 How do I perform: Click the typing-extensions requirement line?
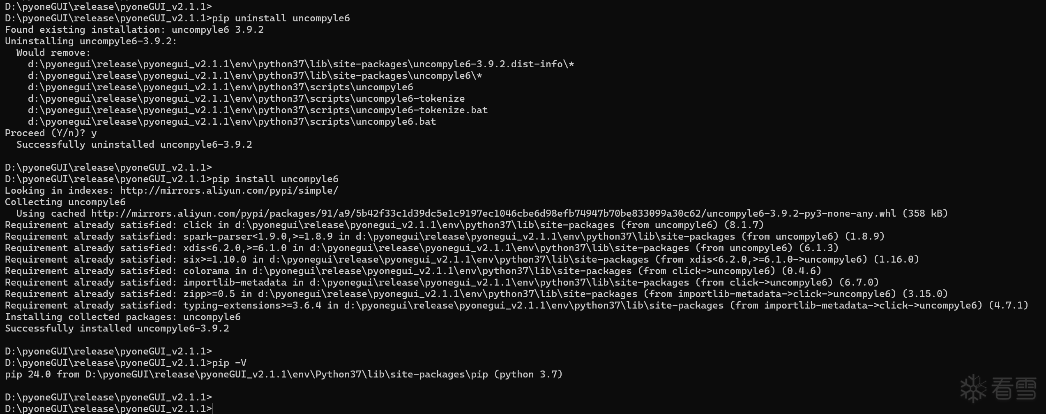click(516, 306)
